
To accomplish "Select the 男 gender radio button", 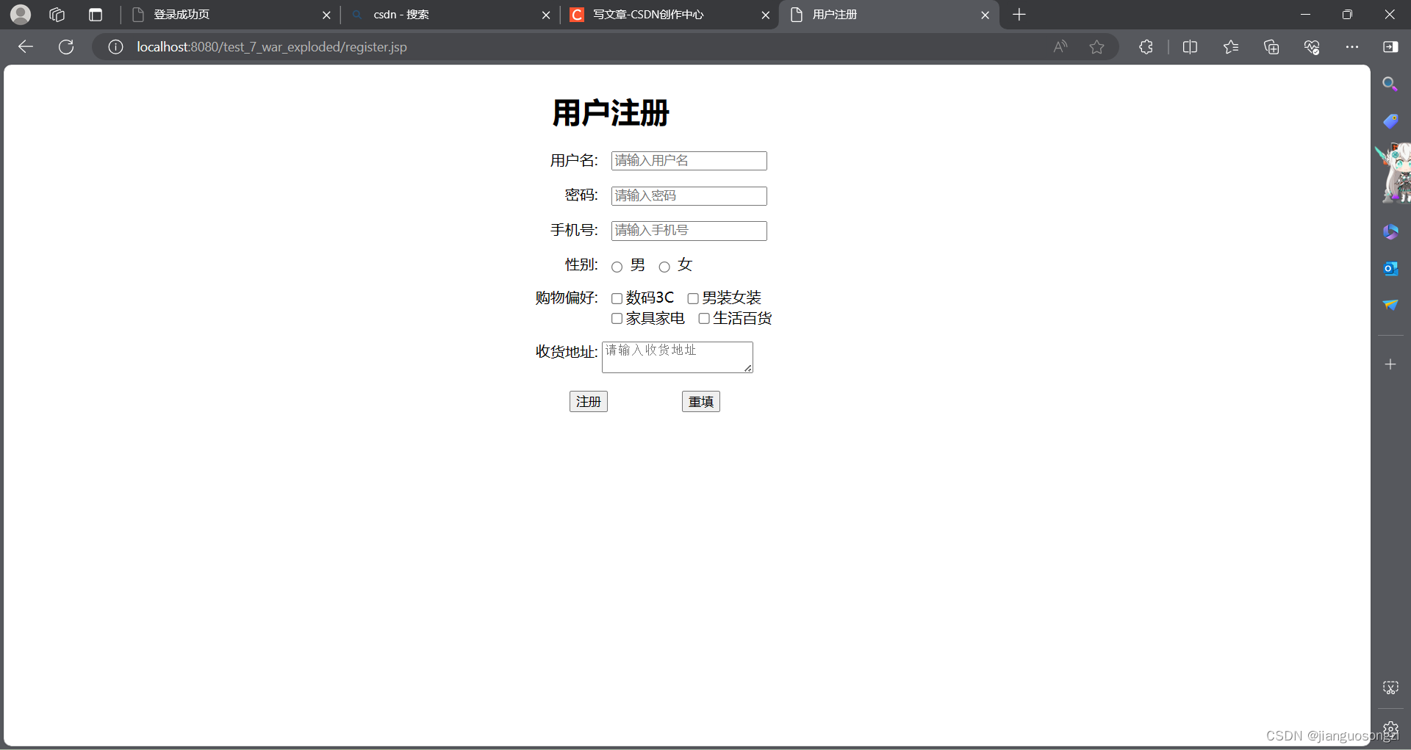I will [617, 267].
